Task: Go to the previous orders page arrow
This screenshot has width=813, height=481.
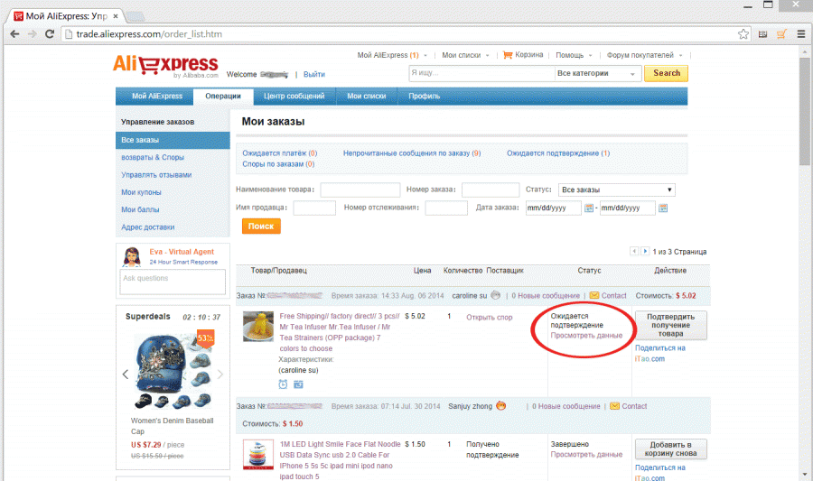Action: (x=634, y=251)
